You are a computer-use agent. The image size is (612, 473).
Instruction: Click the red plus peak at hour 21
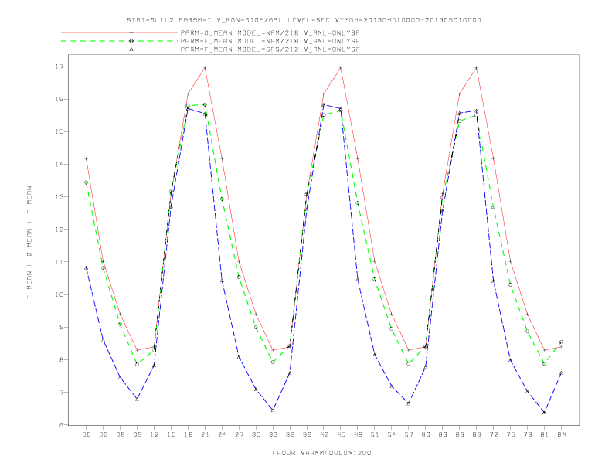205,68
